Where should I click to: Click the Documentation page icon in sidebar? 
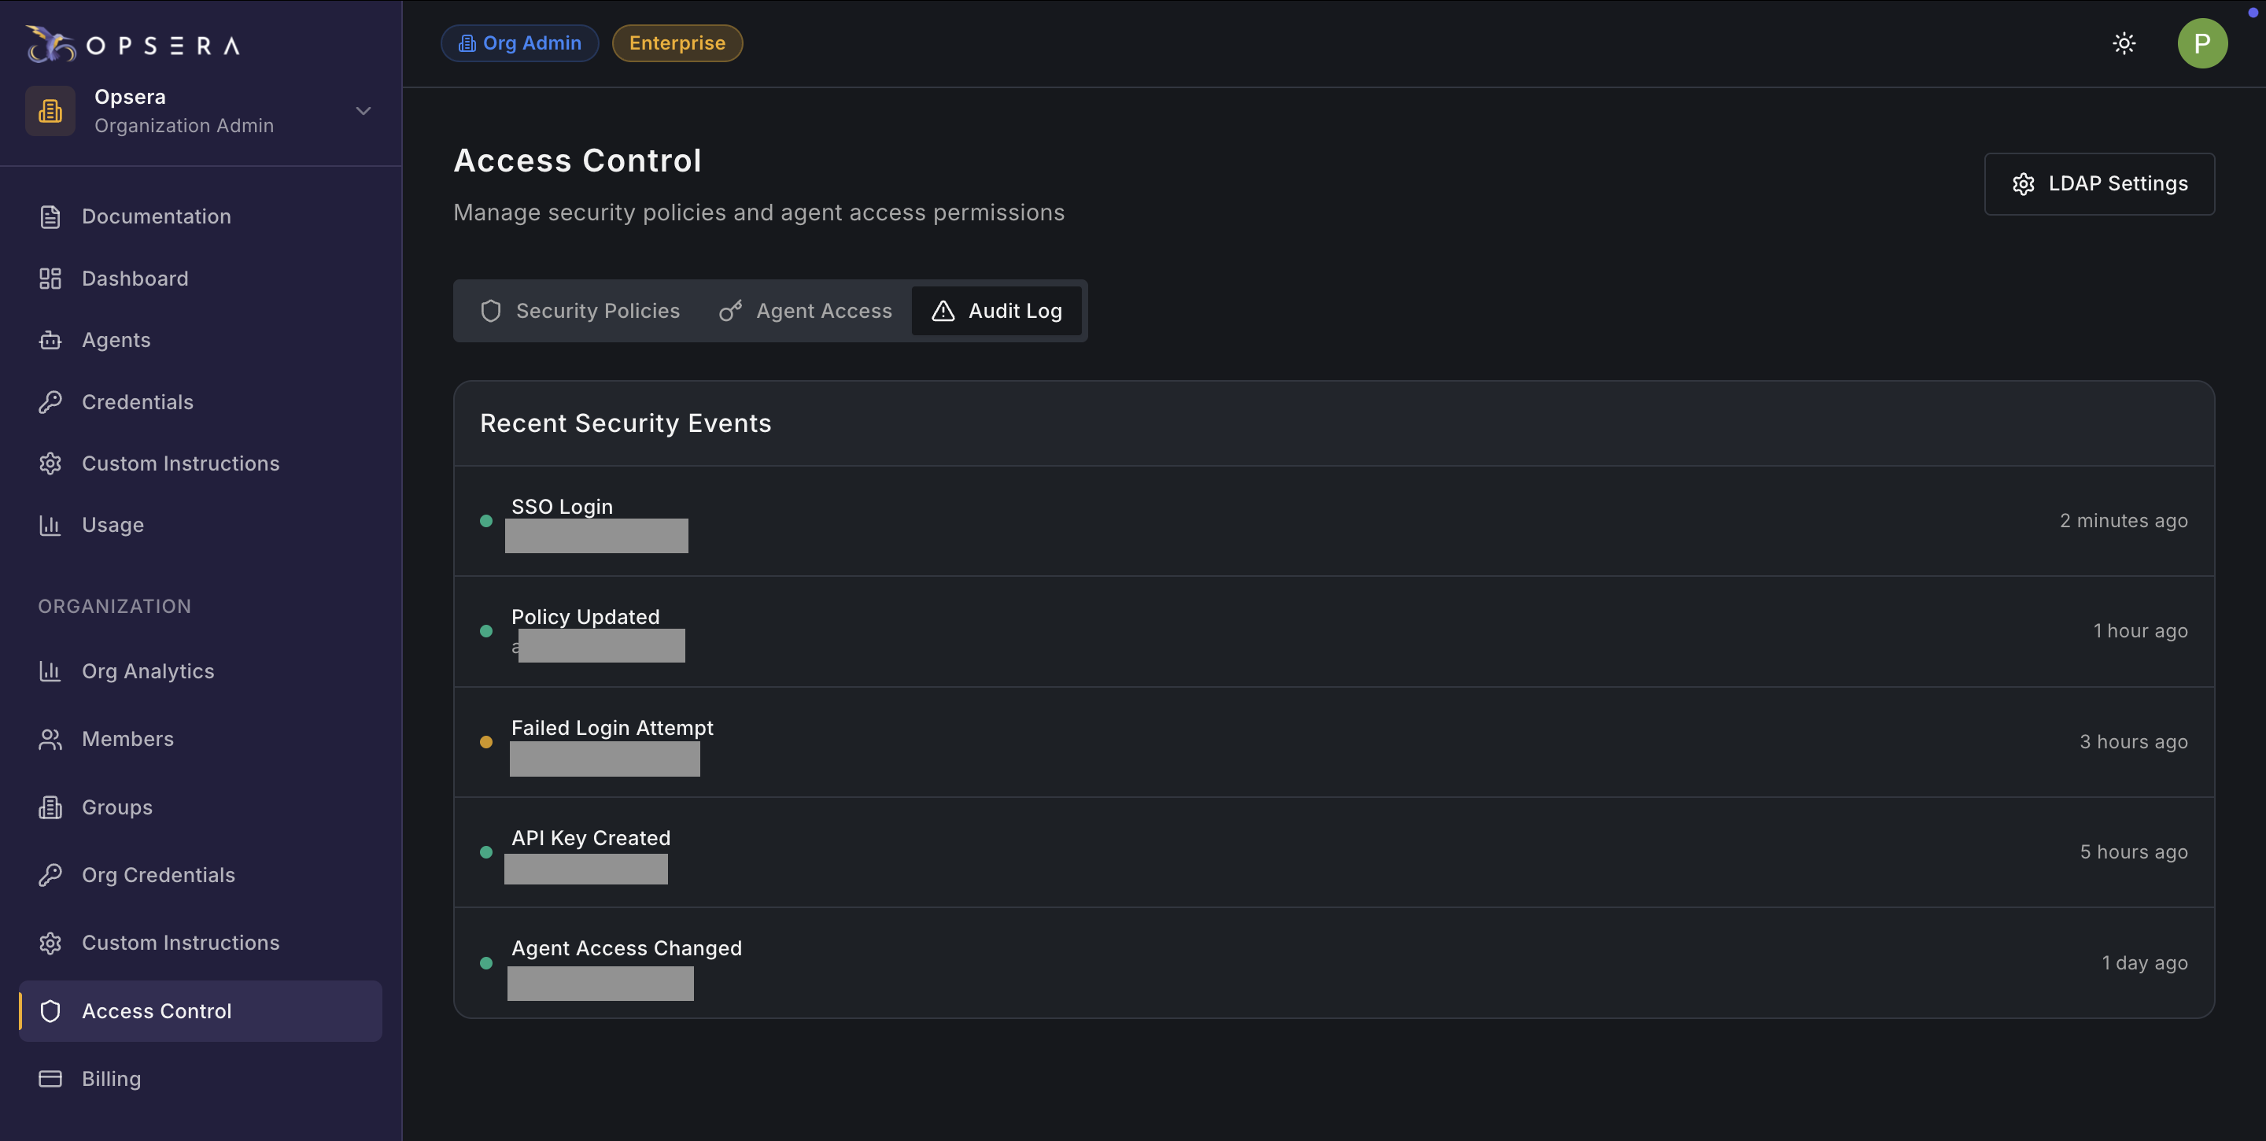(50, 216)
